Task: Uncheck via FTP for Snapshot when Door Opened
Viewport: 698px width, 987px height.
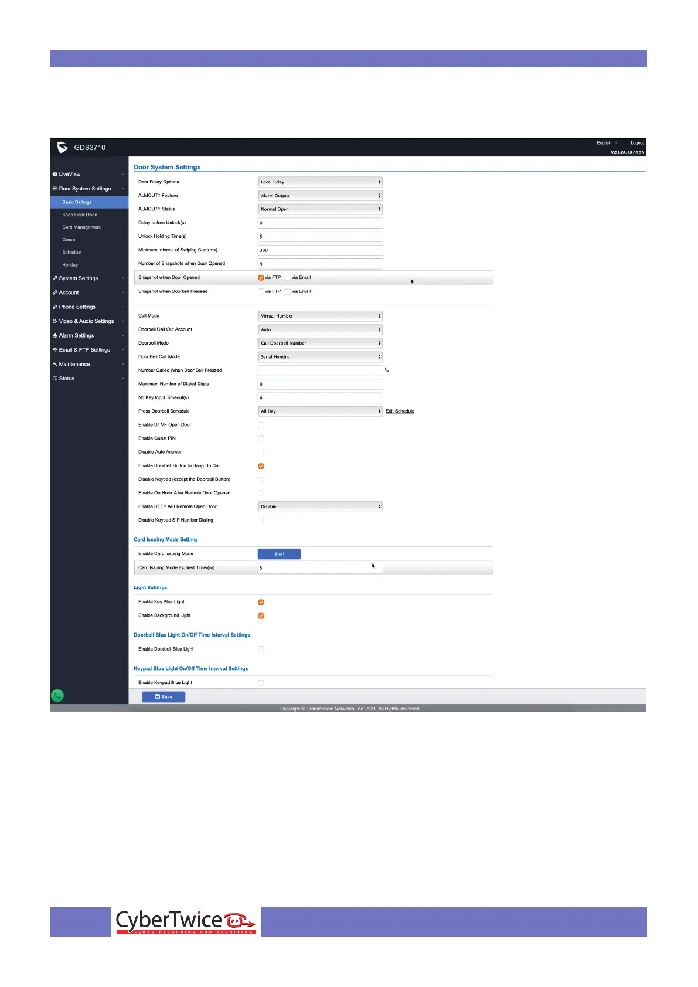Action: click(261, 278)
